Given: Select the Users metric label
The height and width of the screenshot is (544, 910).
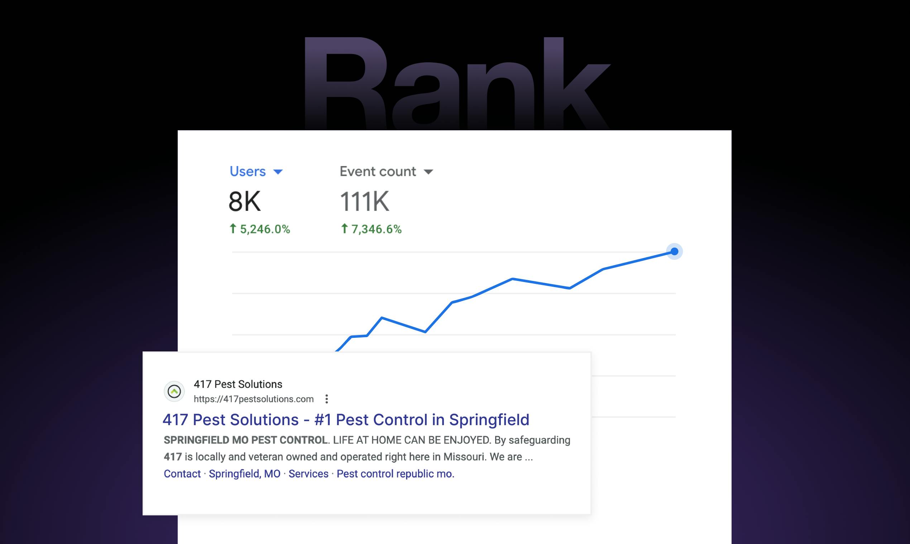Looking at the screenshot, I should tap(247, 171).
